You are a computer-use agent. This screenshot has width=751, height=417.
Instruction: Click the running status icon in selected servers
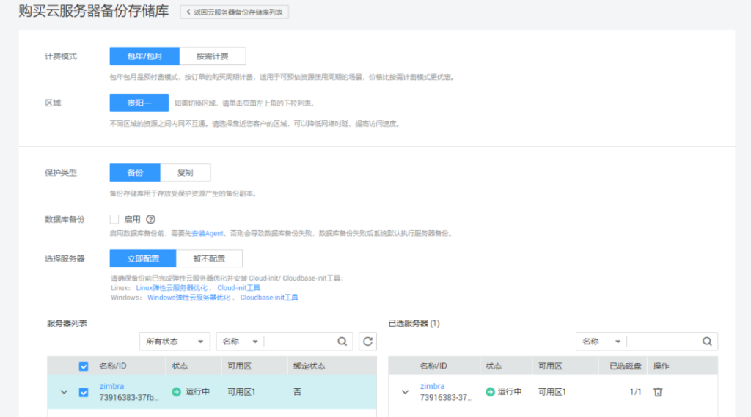490,392
